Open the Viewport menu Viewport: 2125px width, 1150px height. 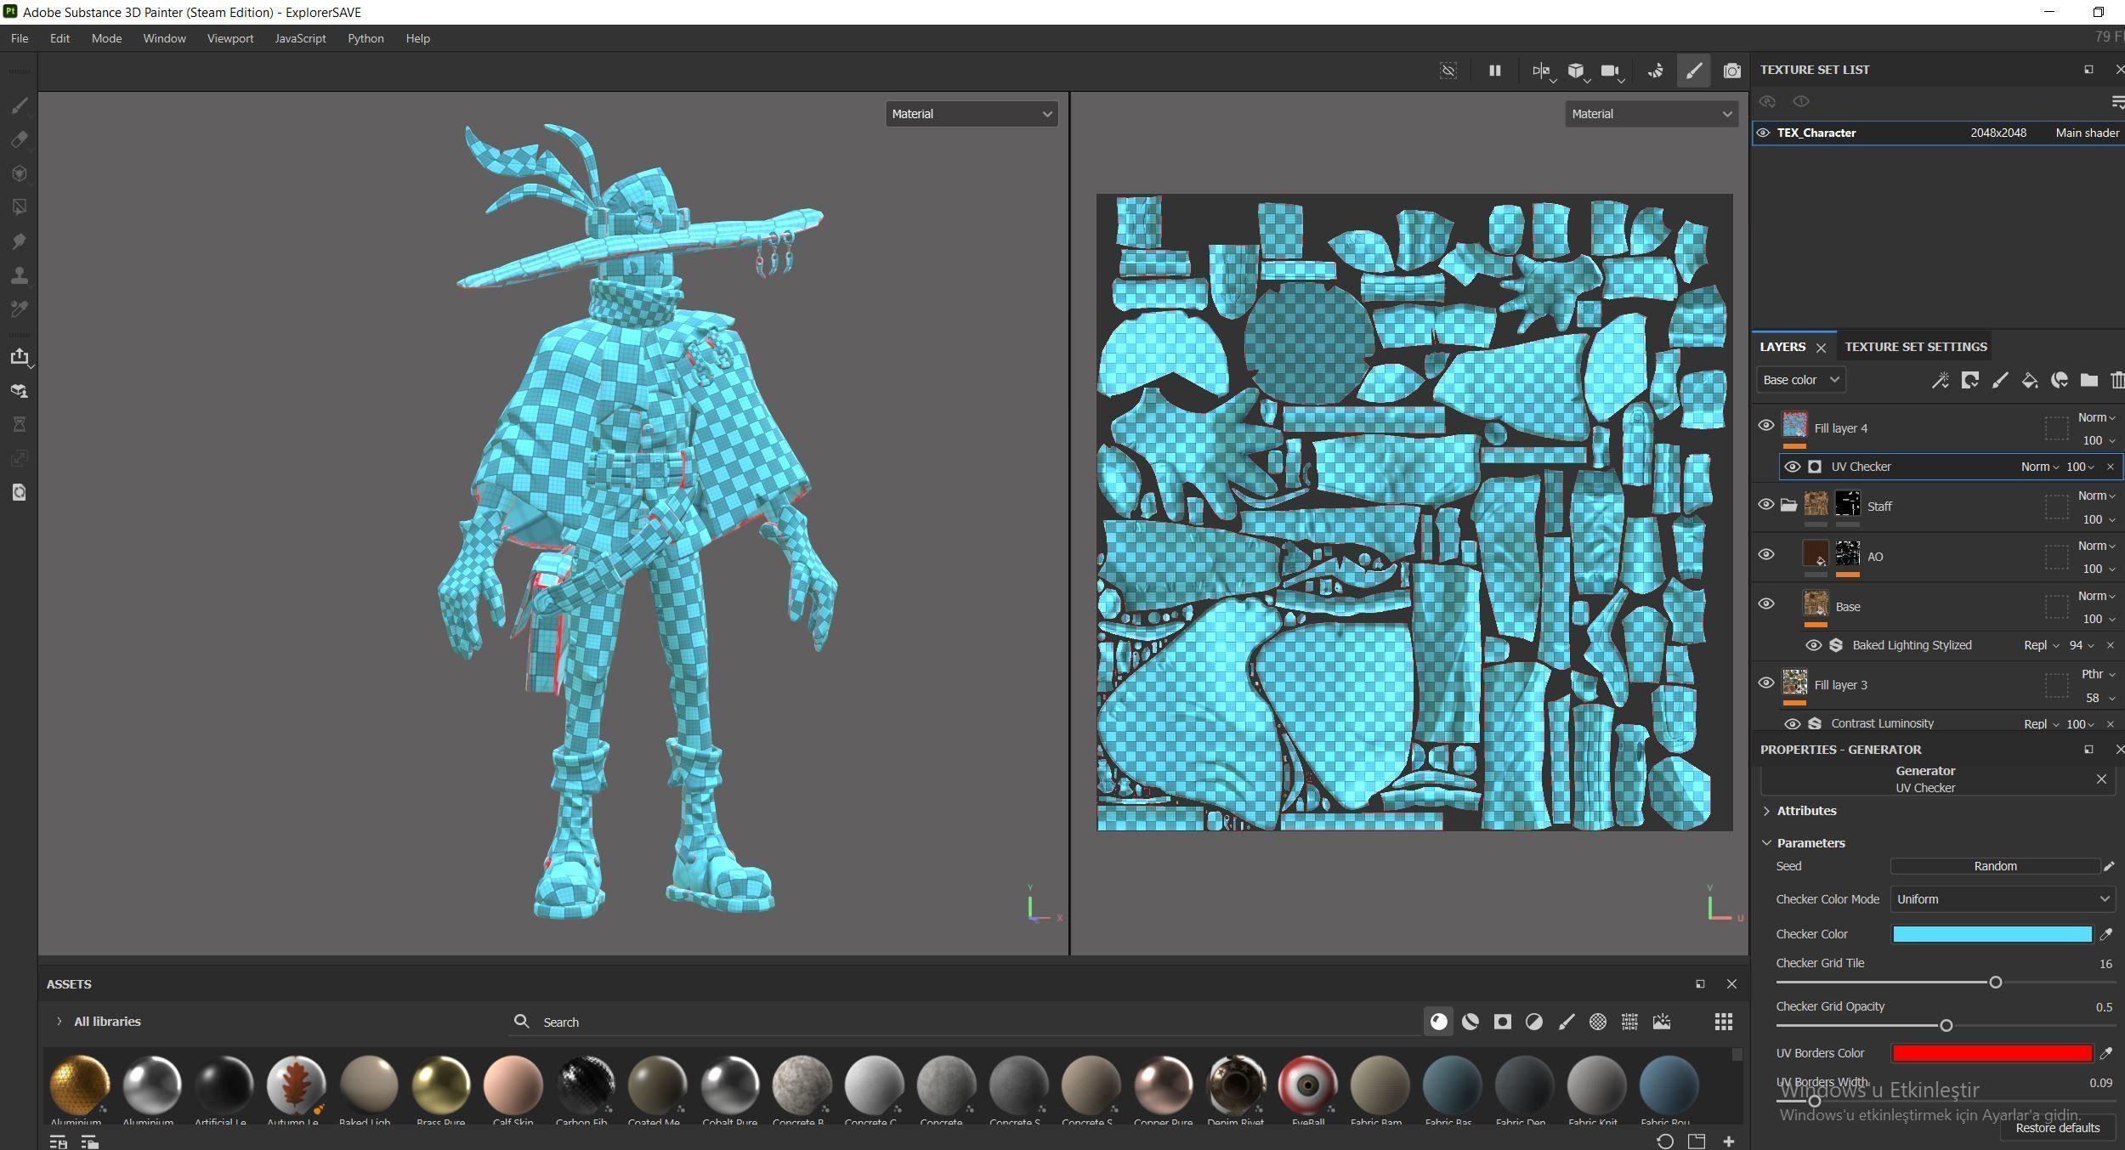pos(229,38)
